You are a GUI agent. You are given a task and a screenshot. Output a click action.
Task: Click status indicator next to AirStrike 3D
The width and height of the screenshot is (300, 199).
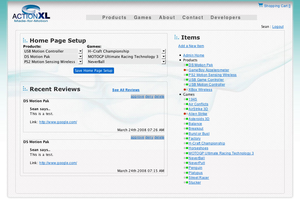(186, 109)
